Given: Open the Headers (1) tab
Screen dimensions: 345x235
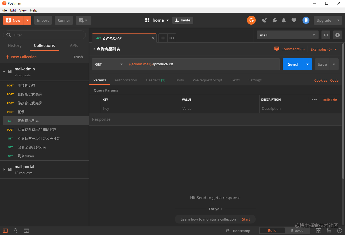Looking at the screenshot, I should click(x=156, y=80).
